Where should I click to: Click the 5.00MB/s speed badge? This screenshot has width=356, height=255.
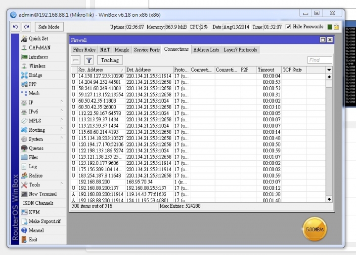[x=314, y=229]
